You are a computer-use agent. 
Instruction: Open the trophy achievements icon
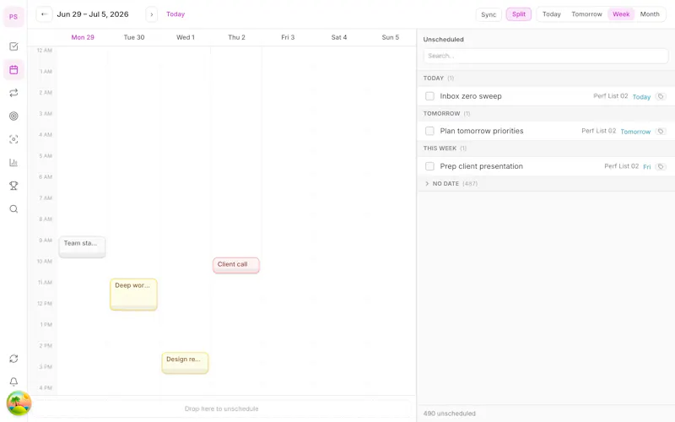coord(13,186)
